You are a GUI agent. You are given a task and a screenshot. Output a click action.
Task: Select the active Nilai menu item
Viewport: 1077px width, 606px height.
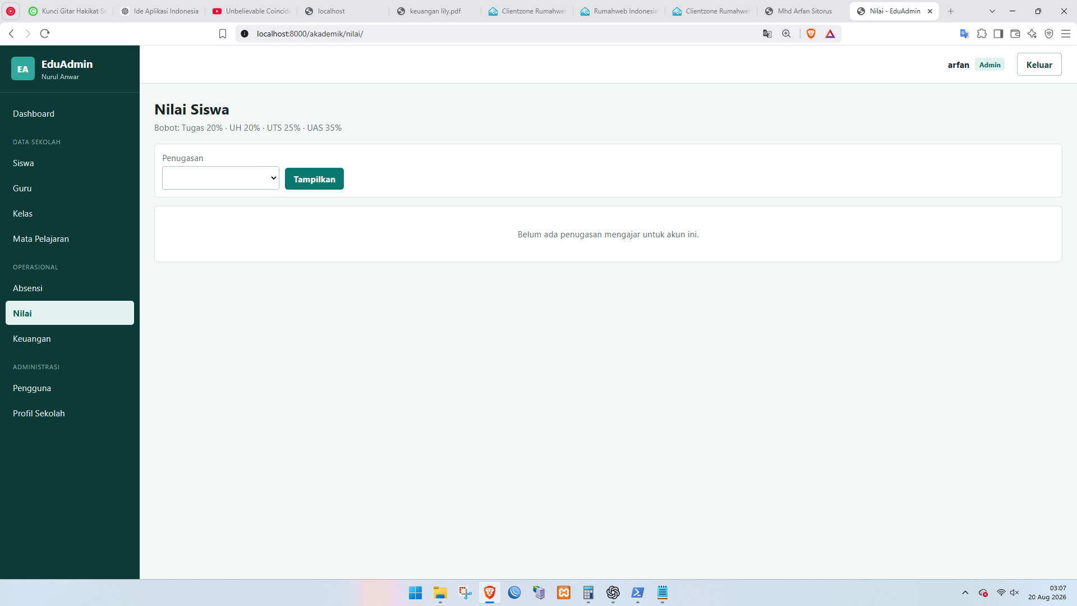(x=70, y=313)
